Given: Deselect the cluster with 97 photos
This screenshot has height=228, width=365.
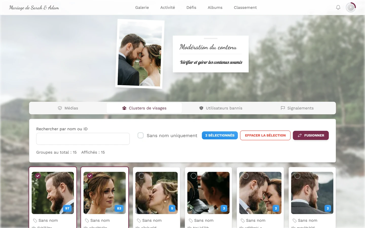Looking at the screenshot, I should coord(38,176).
